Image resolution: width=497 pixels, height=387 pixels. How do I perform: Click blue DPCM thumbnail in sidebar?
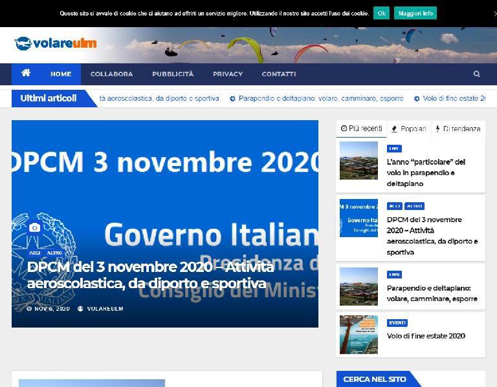coord(359,218)
